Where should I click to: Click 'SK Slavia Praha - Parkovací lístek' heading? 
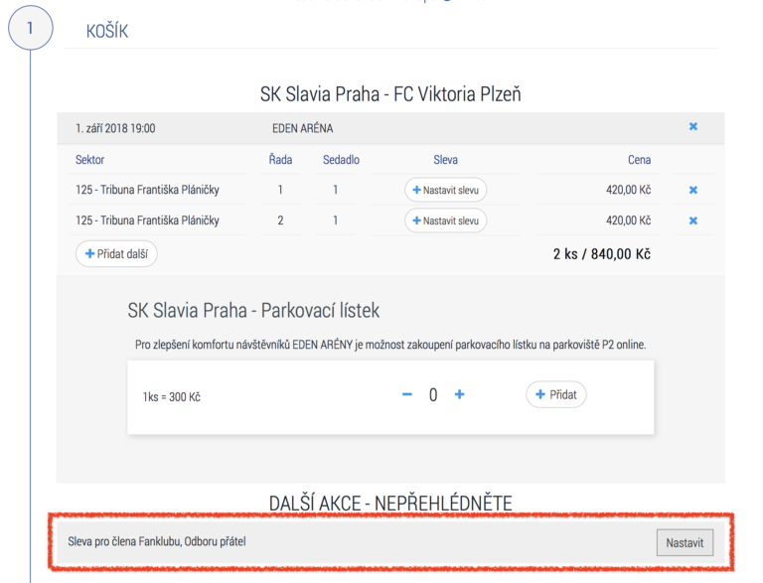(253, 311)
